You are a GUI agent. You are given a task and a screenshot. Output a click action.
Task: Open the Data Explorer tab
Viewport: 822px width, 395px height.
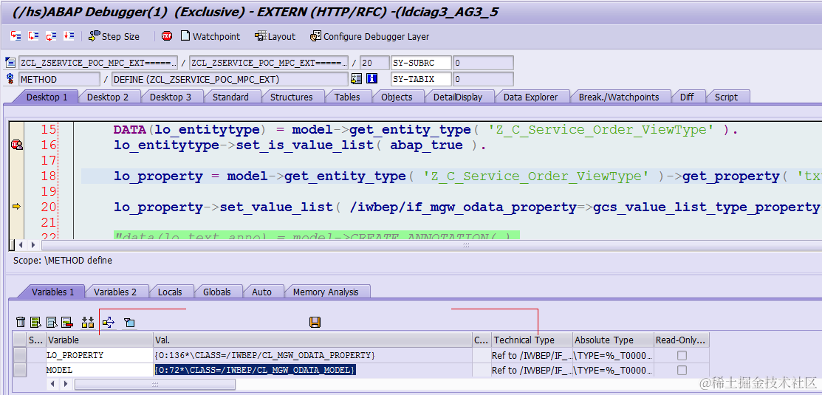pos(530,97)
